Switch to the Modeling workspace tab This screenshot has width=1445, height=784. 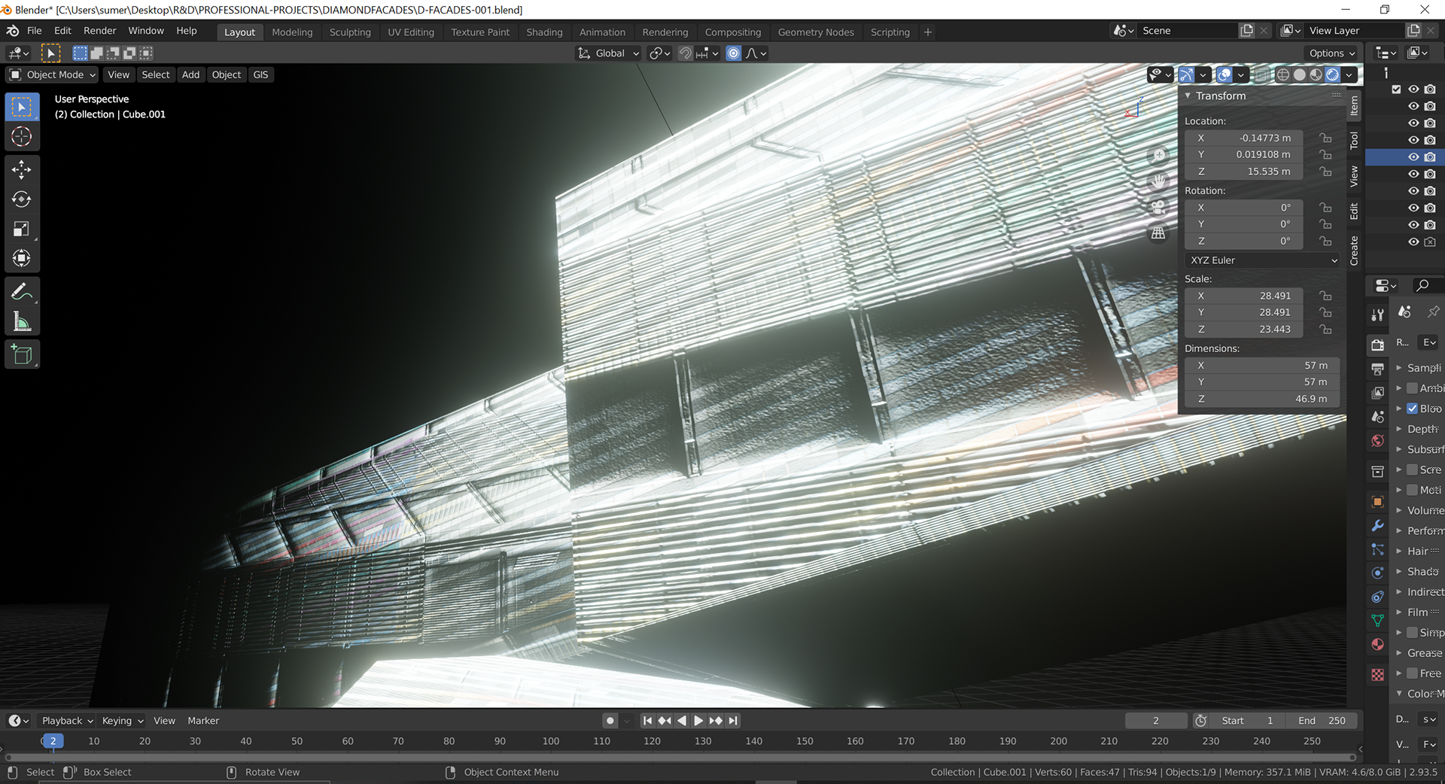pos(292,32)
